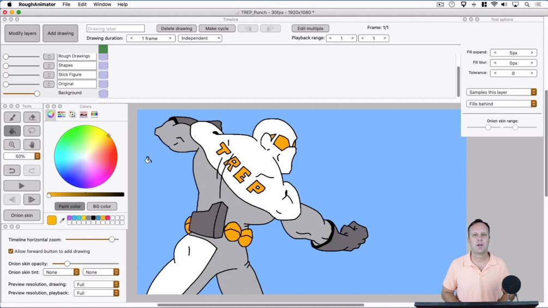Choose the purple saved color swatch
This screenshot has height=308, width=548.
coord(70,218)
